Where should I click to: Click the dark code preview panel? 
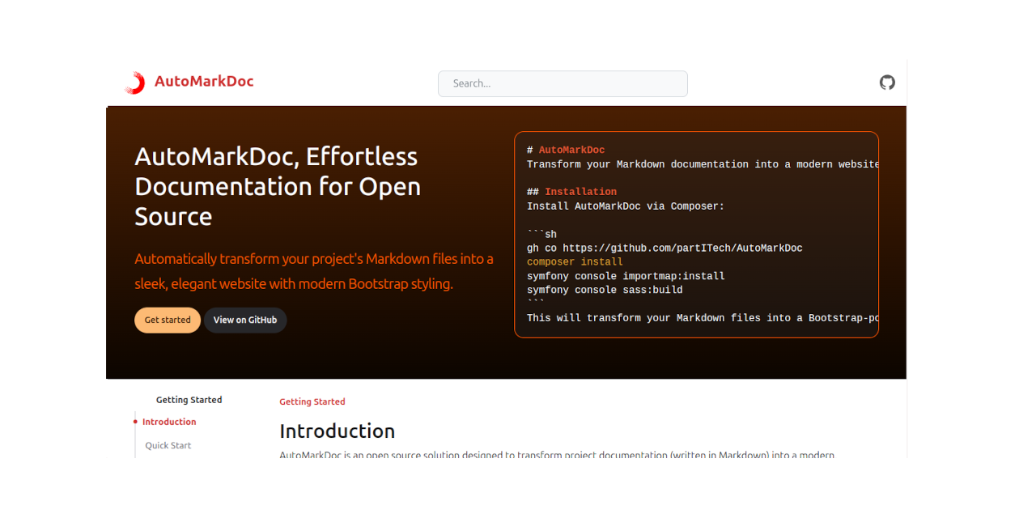tap(696, 235)
